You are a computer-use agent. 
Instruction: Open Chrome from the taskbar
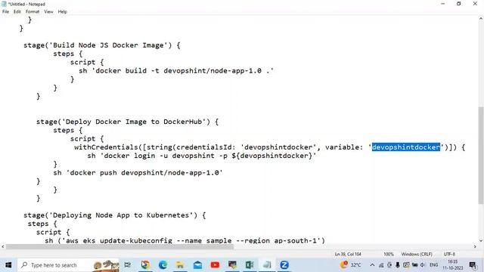[x=145, y=265]
